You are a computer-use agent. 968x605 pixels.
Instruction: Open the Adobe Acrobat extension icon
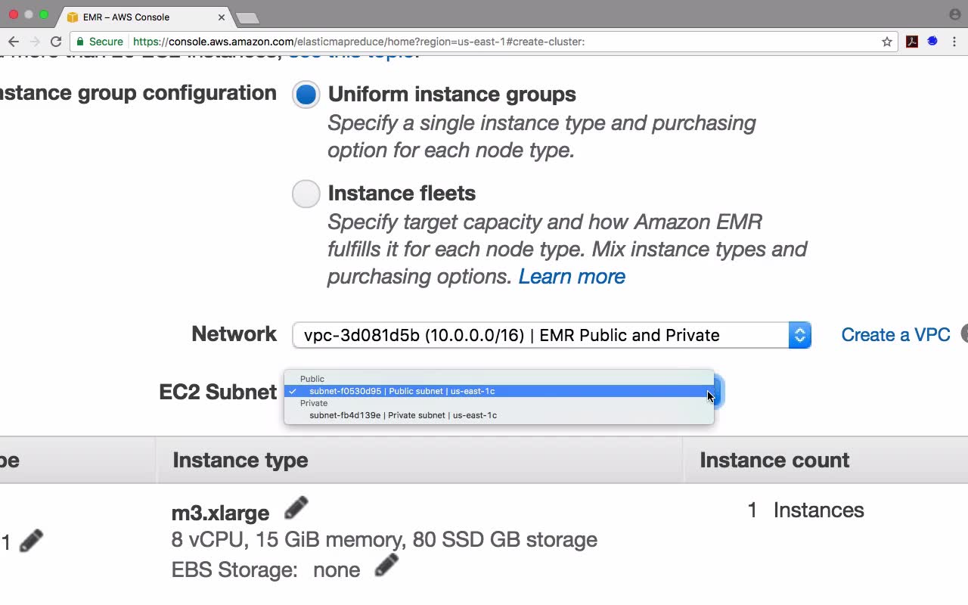coord(912,42)
